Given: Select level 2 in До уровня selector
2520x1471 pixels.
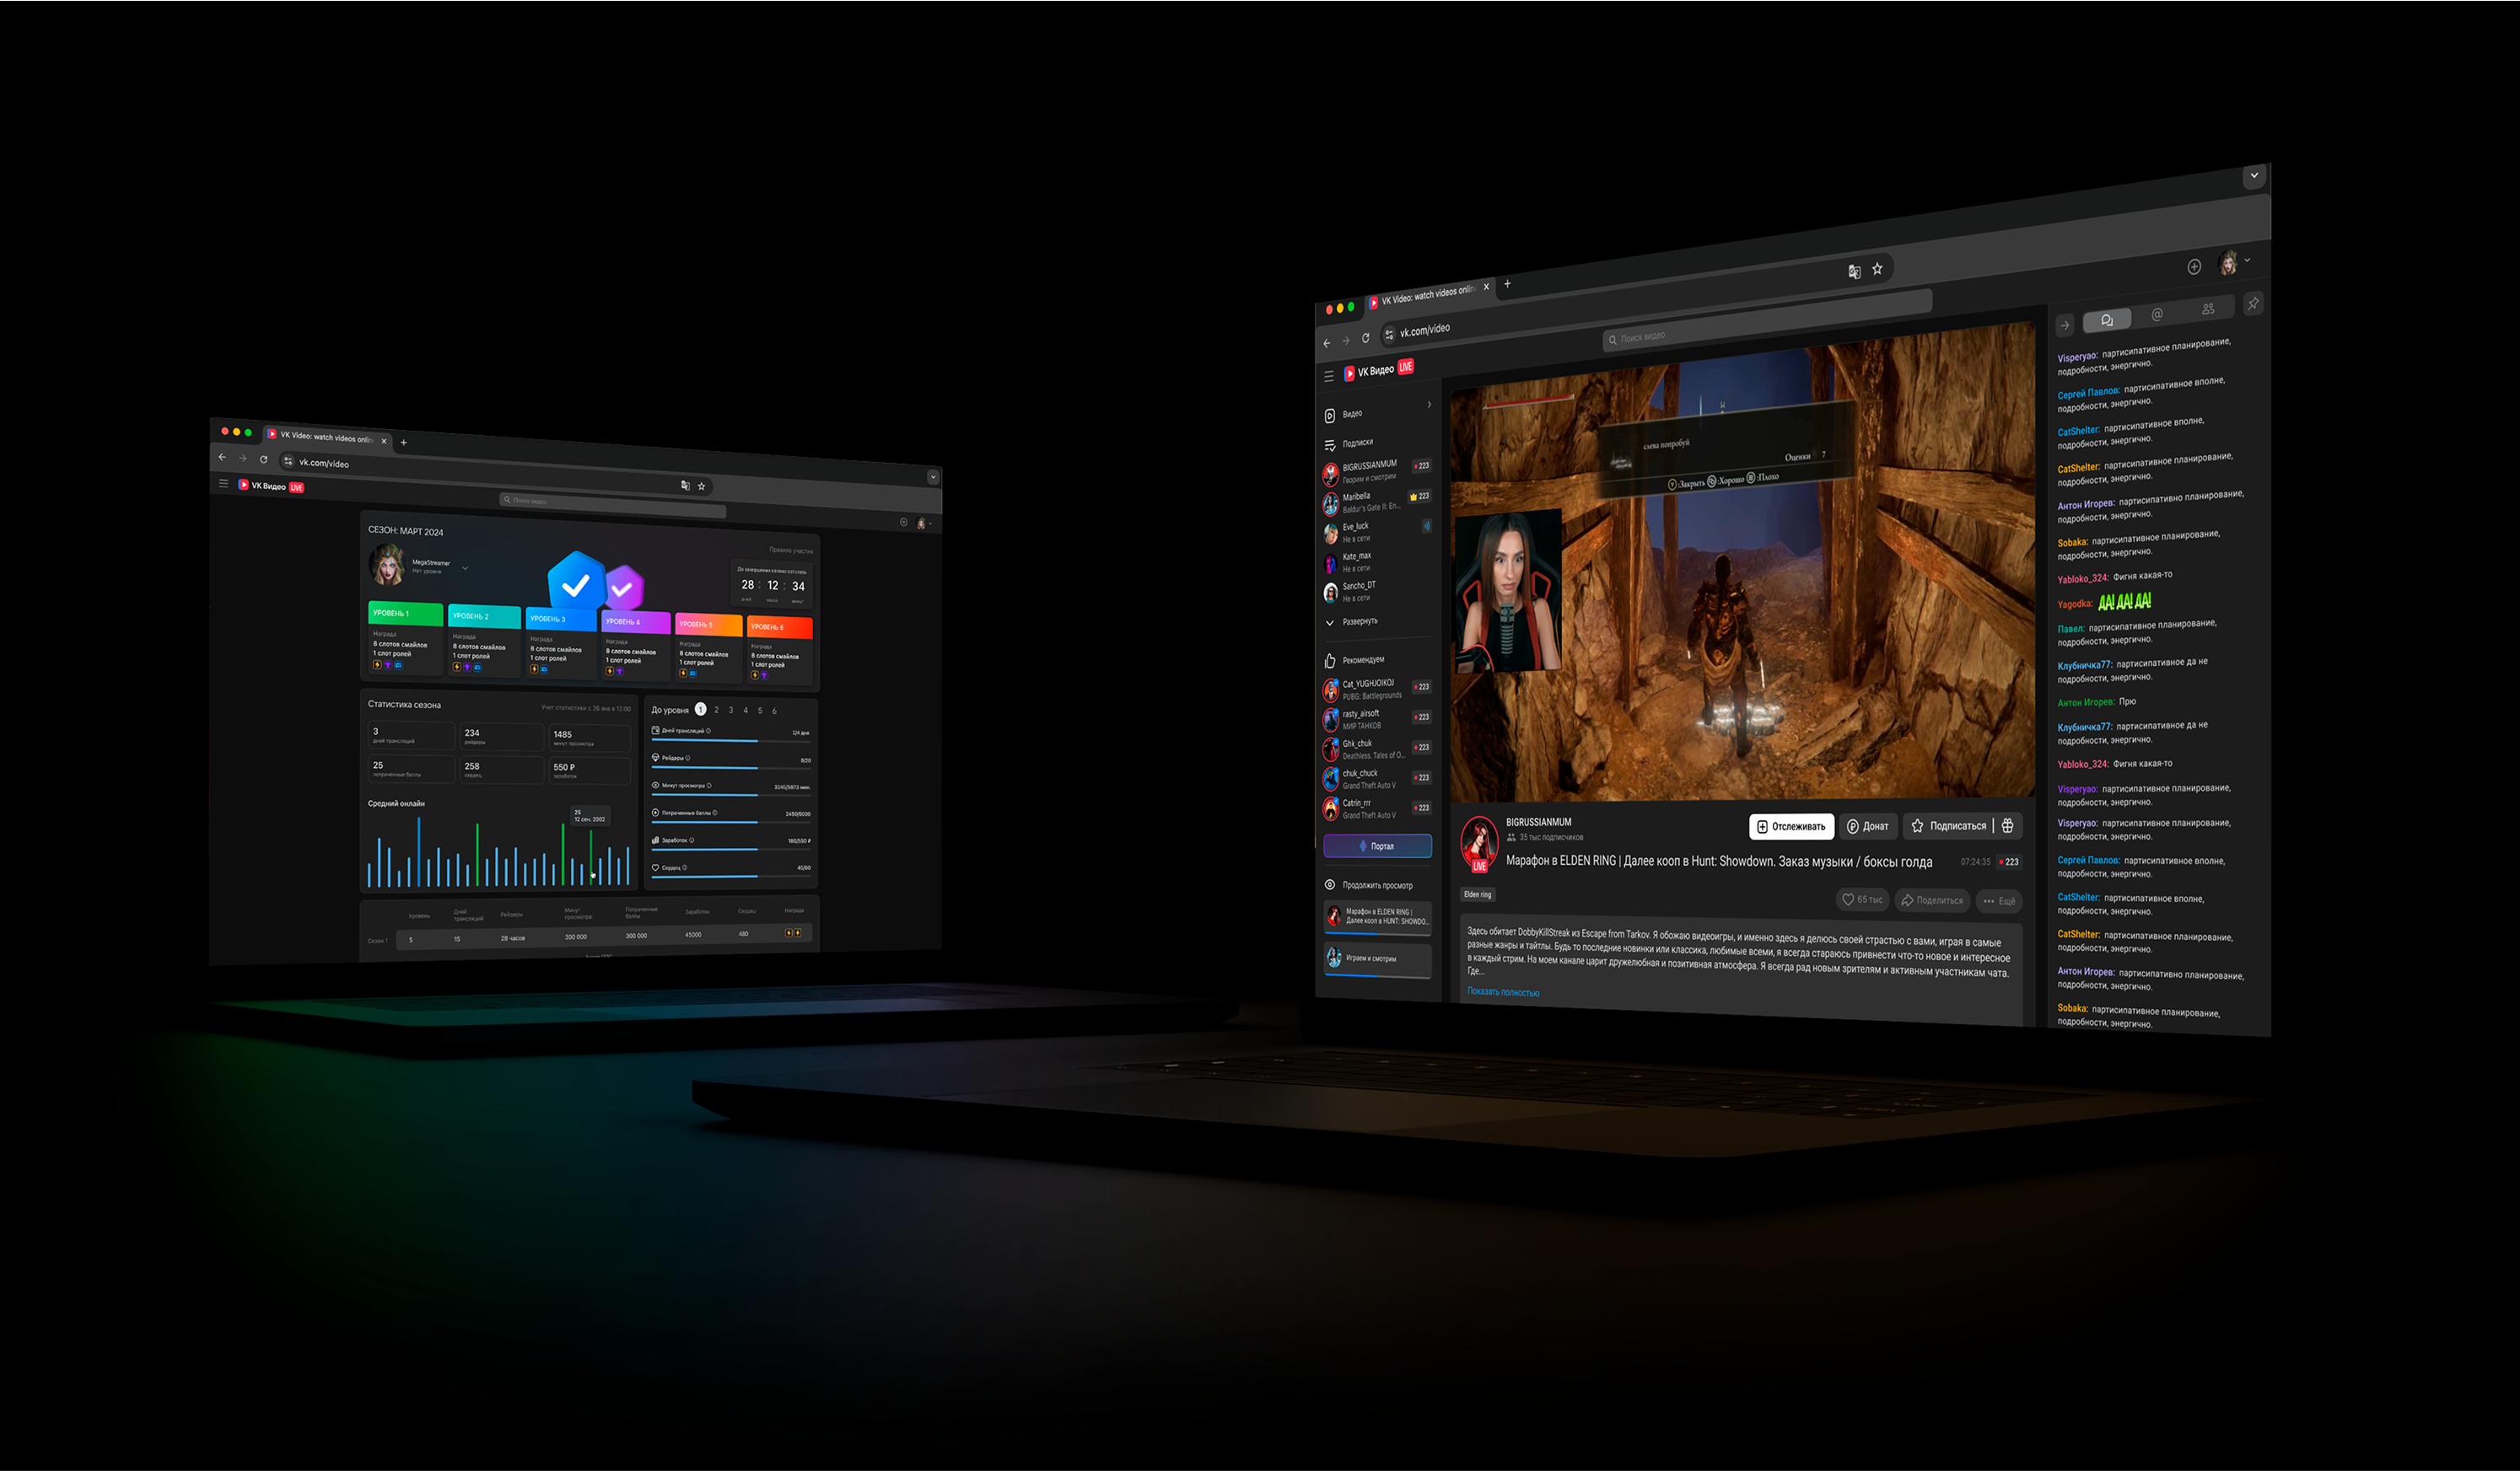Looking at the screenshot, I should point(716,711).
